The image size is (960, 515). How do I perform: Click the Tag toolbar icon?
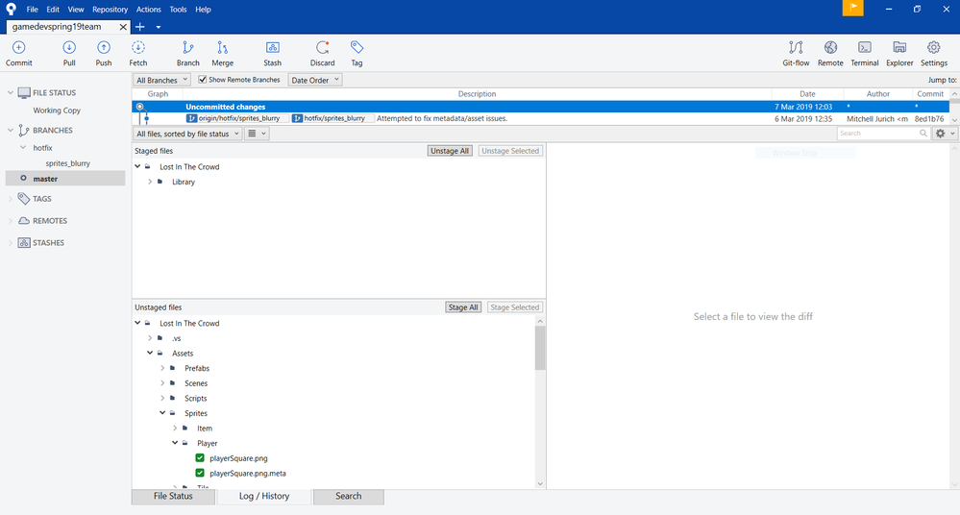tap(357, 48)
